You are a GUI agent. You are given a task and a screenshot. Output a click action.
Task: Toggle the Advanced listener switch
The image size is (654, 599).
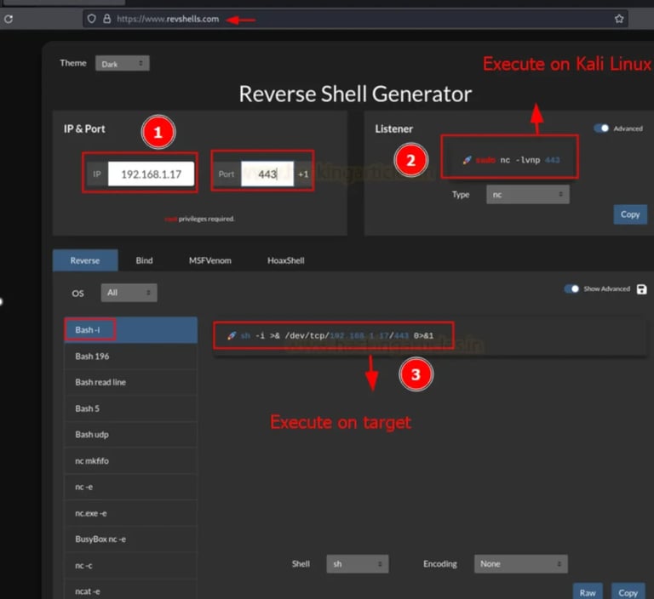(x=601, y=128)
